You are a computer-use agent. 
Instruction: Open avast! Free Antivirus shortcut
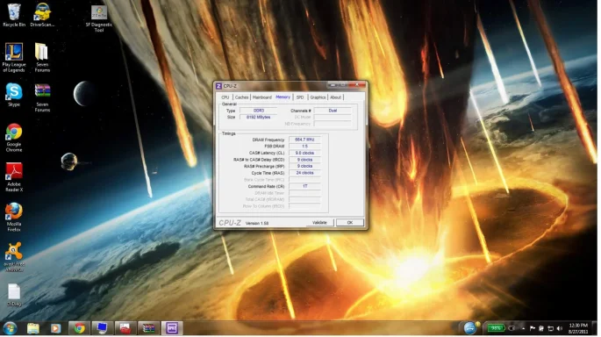[14, 257]
